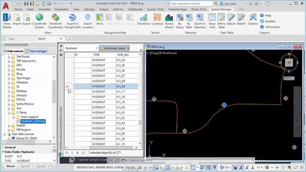Expand the Florida tree node
The height and width of the screenshot is (172, 306).
pos(9,70)
